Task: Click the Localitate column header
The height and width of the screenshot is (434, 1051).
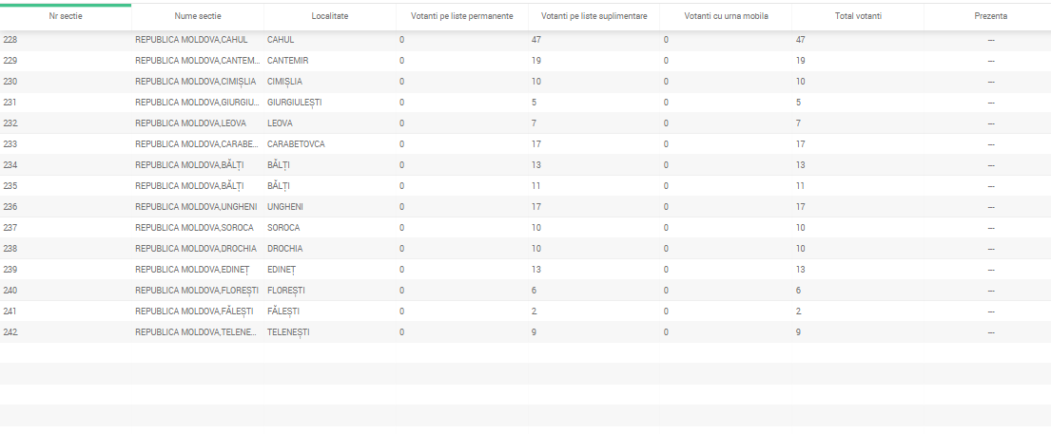Action: tap(330, 16)
